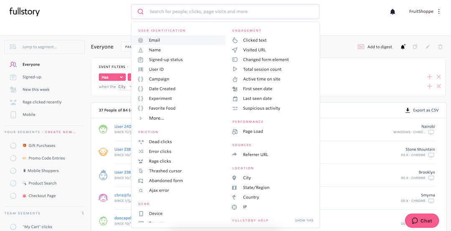Click the pencil edit segment icon
Screen dimensions: 451x231
[428, 47]
